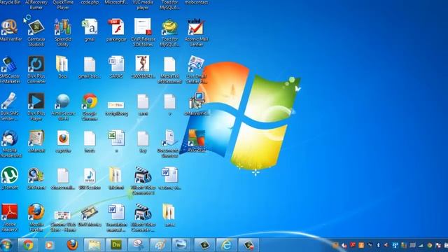Click the network signal tray icon

(421, 245)
